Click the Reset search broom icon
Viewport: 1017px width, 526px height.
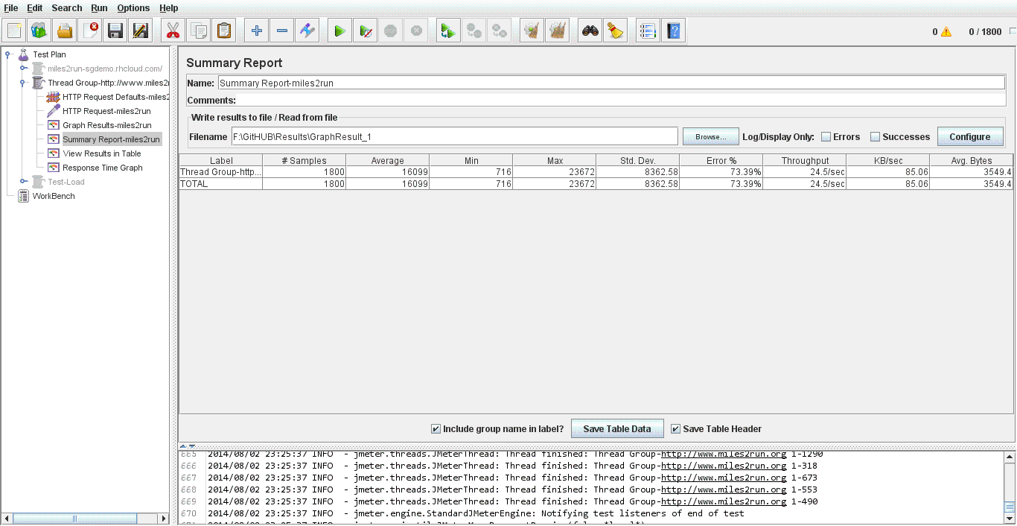(615, 31)
